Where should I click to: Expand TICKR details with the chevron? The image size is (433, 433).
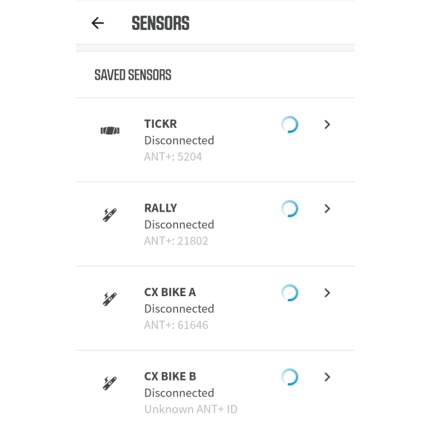click(327, 124)
